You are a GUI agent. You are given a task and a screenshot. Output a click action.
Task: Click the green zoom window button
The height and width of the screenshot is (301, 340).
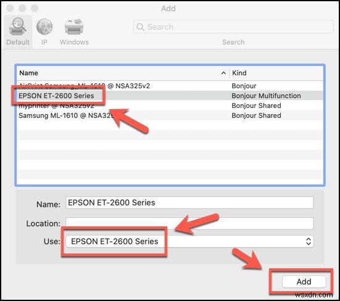[x=35, y=8]
